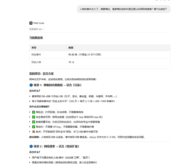
Task: Click the 建议规模 paragraph
Action: (x=87, y=137)
